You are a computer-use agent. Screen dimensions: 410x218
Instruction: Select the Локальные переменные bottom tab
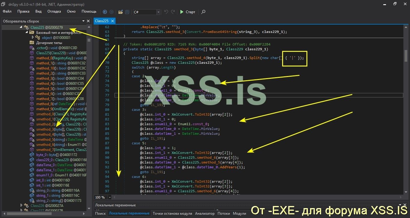click(x=129, y=214)
